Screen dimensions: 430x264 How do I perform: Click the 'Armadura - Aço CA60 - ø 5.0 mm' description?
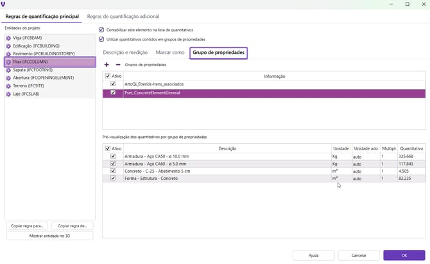tap(155, 164)
